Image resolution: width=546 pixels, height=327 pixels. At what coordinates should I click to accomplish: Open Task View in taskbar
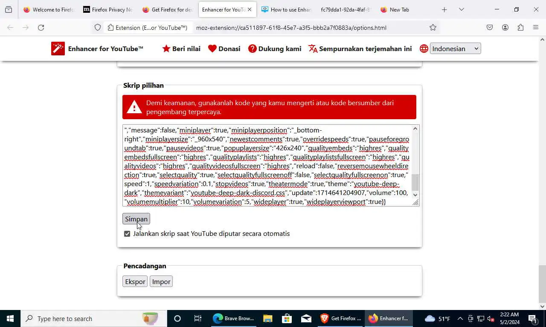(198, 318)
